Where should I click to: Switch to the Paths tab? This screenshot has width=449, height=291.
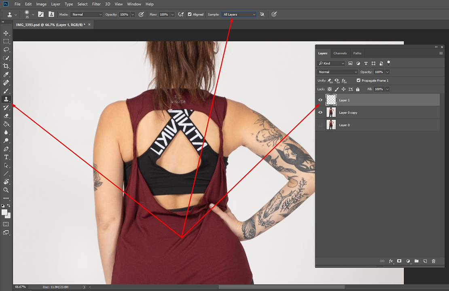coord(357,53)
